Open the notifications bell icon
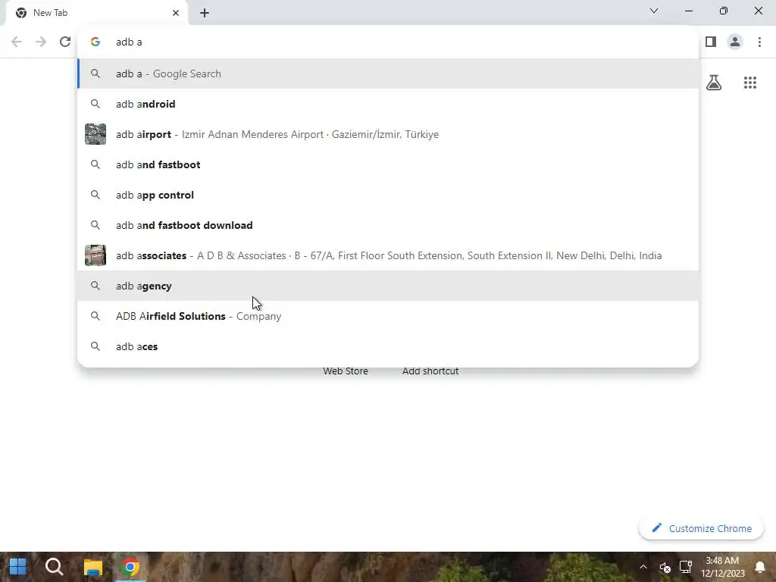 (x=760, y=567)
